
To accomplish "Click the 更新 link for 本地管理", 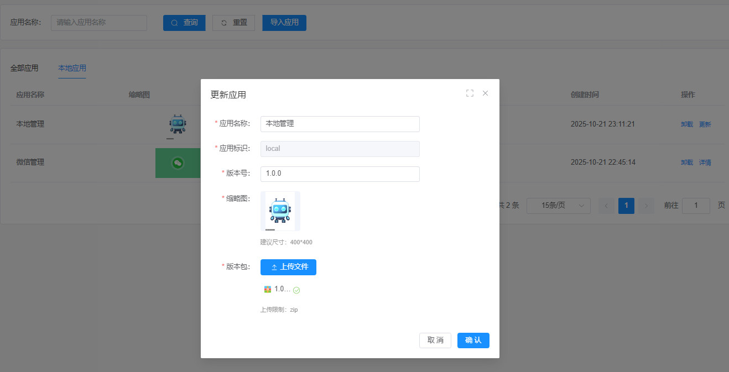I will point(705,124).
